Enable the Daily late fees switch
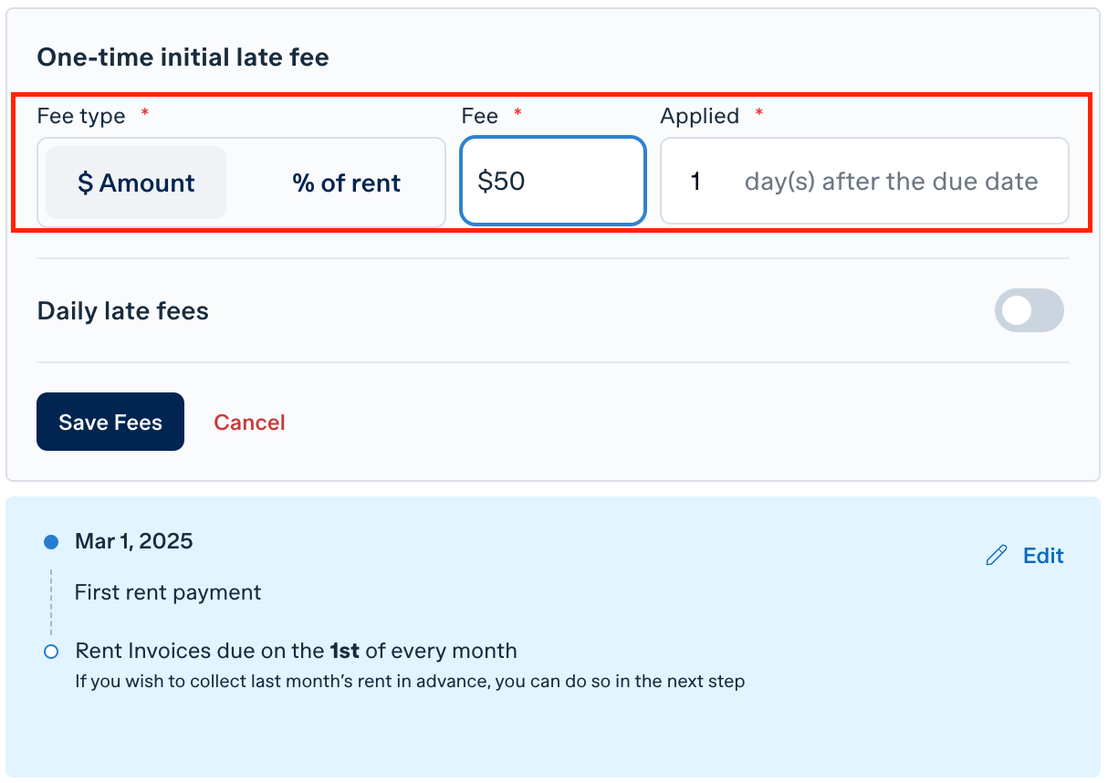1108x783 pixels. pyautogui.click(x=1030, y=310)
